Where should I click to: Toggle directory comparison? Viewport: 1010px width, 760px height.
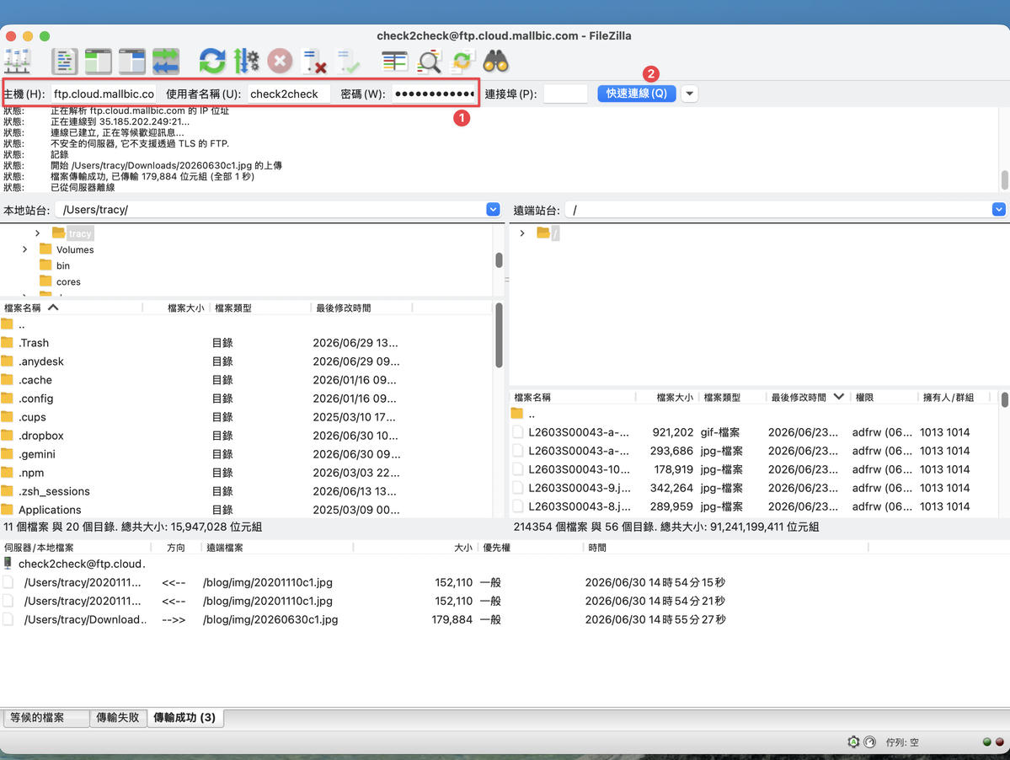429,62
